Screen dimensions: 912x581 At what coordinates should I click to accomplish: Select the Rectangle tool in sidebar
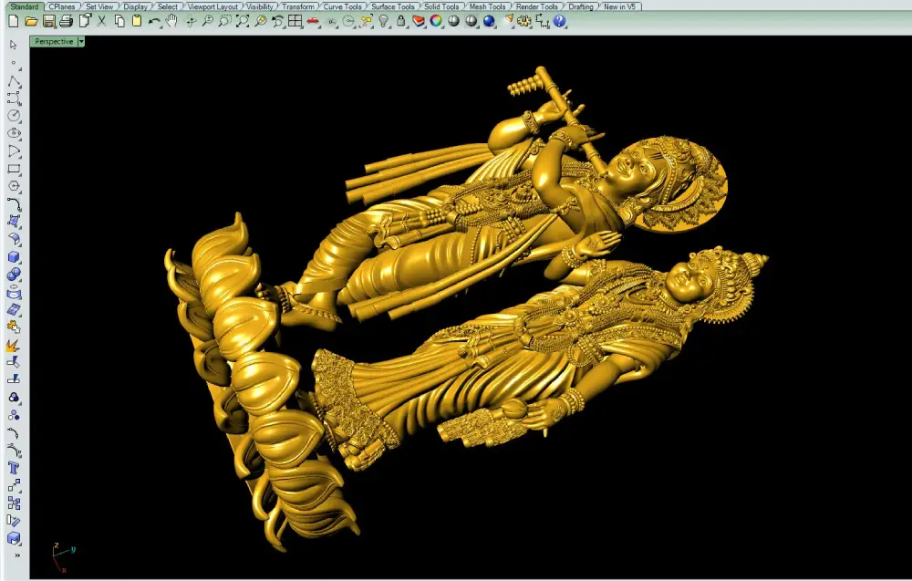[x=14, y=169]
